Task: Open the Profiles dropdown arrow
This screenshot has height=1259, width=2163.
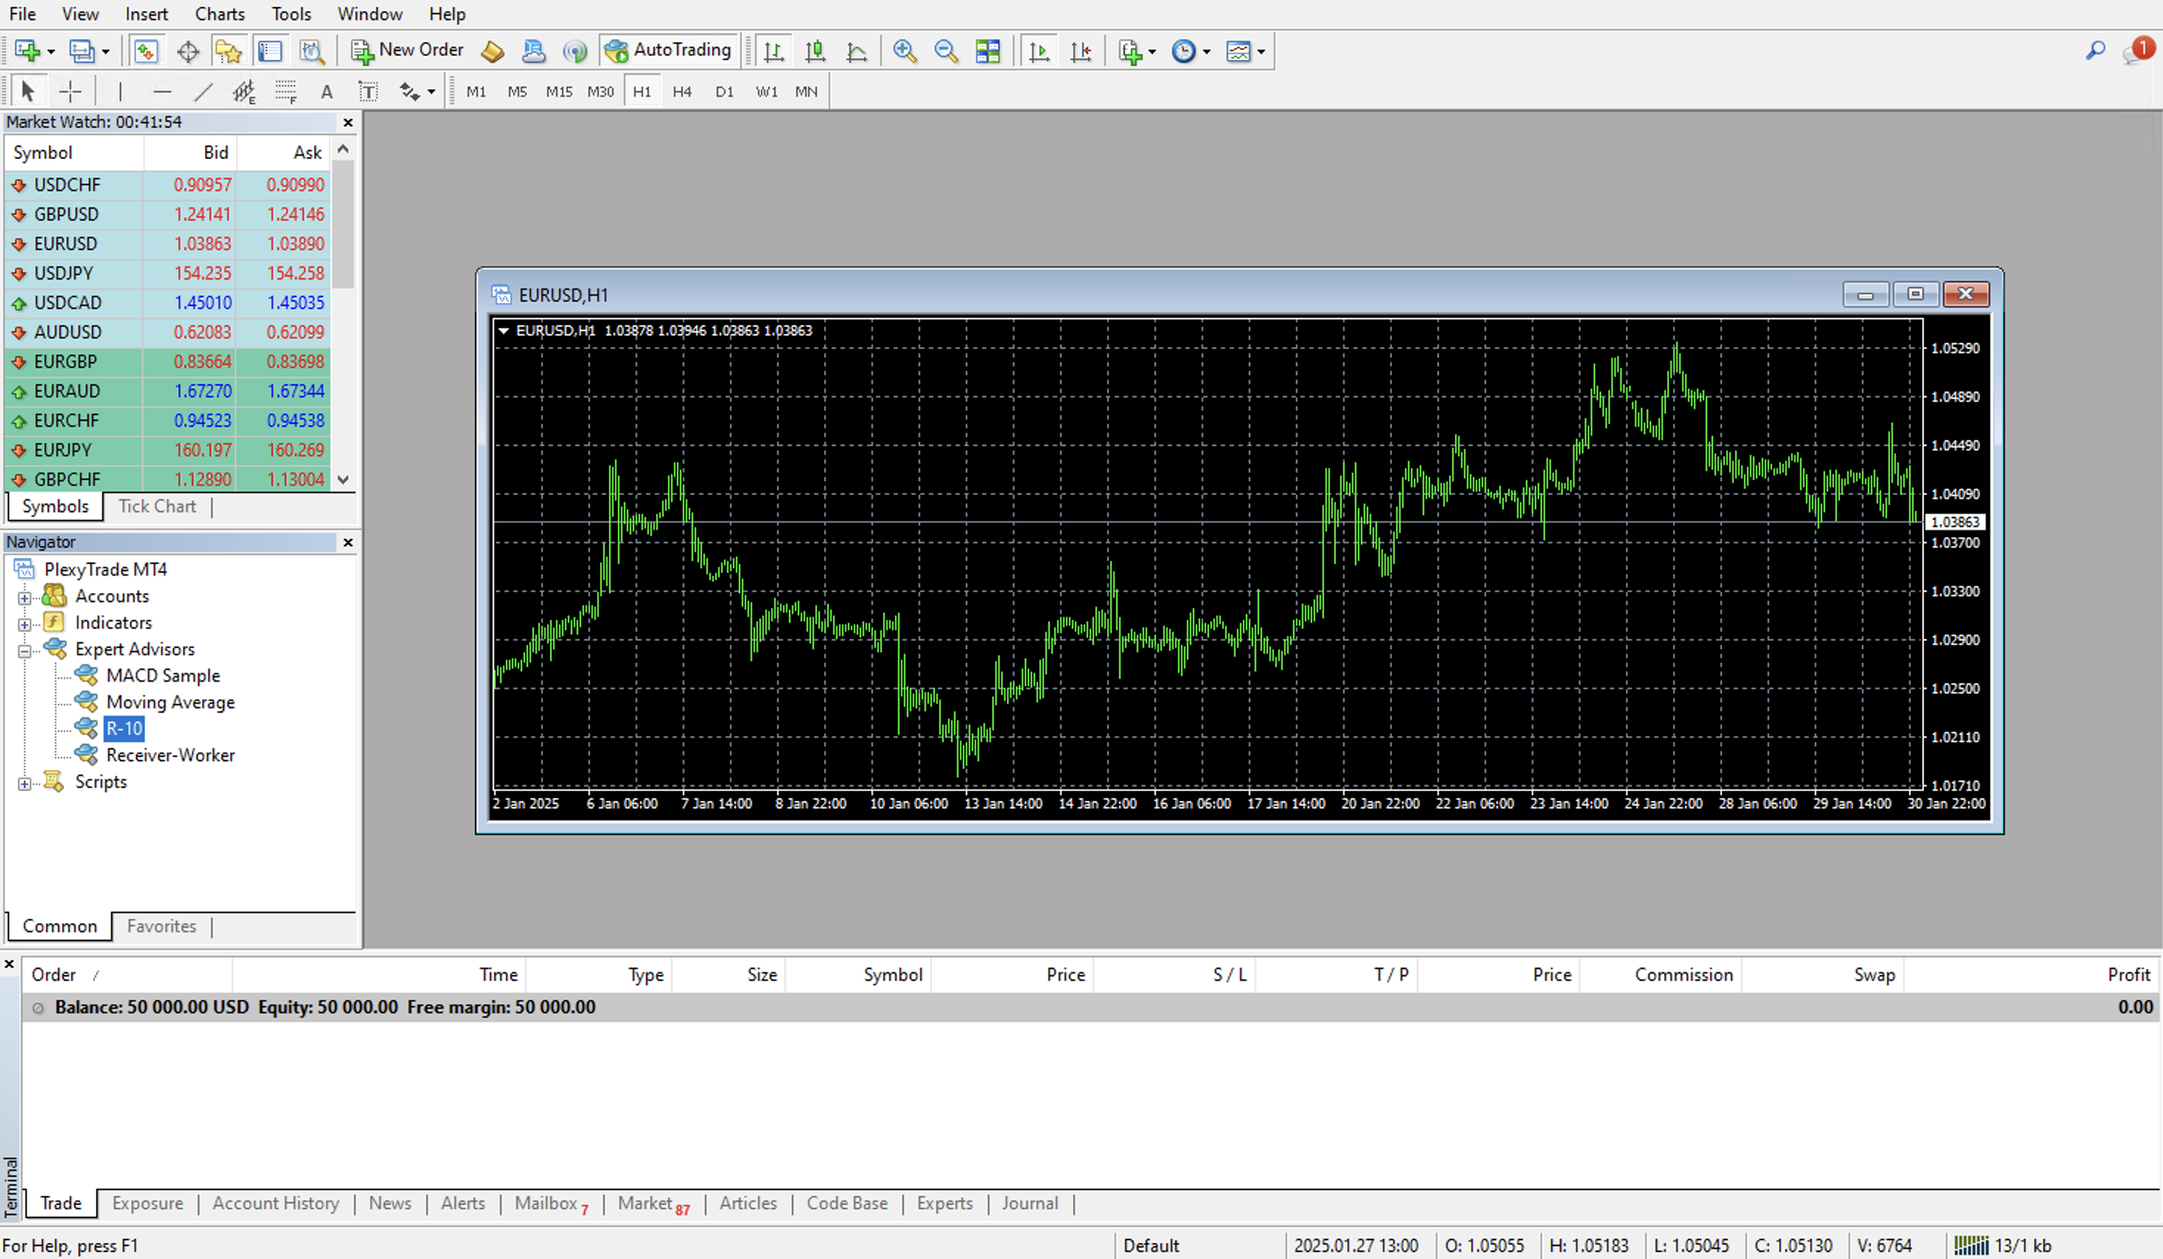Action: tap(105, 52)
